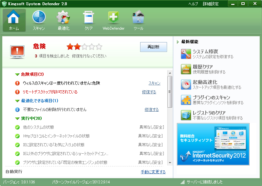Click the パターンファイルバージョン status text
The height and width of the screenshot is (186, 262).
point(81,182)
